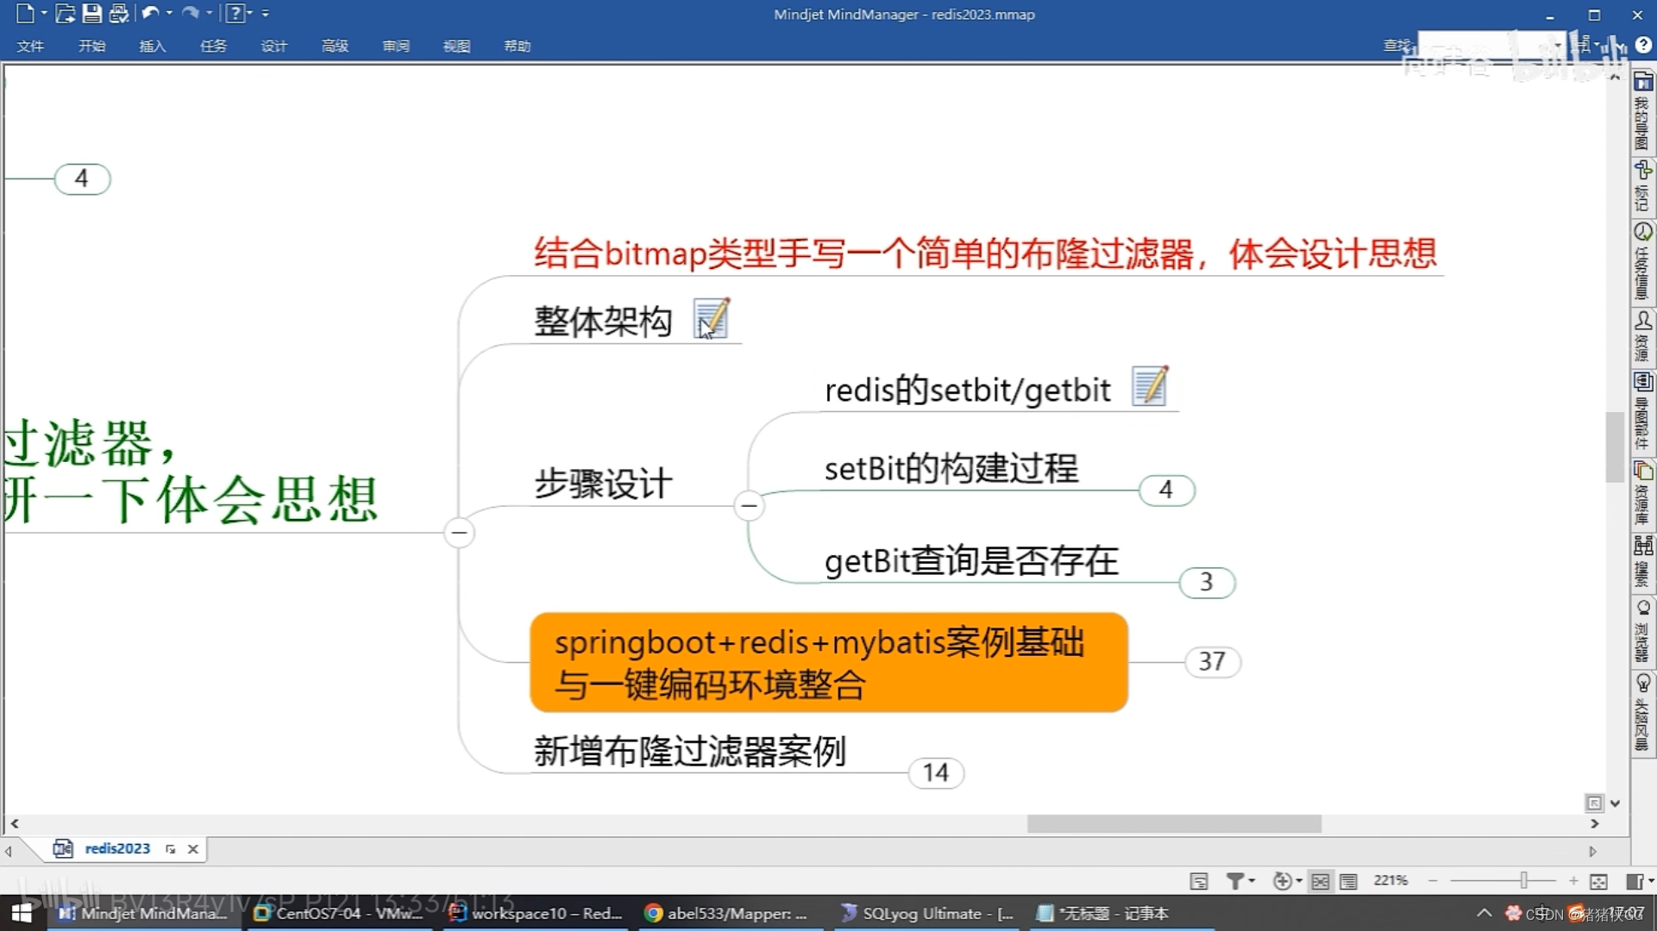Open the 任务 ribbon tab
Screen dimensions: 1657x931
(213, 46)
